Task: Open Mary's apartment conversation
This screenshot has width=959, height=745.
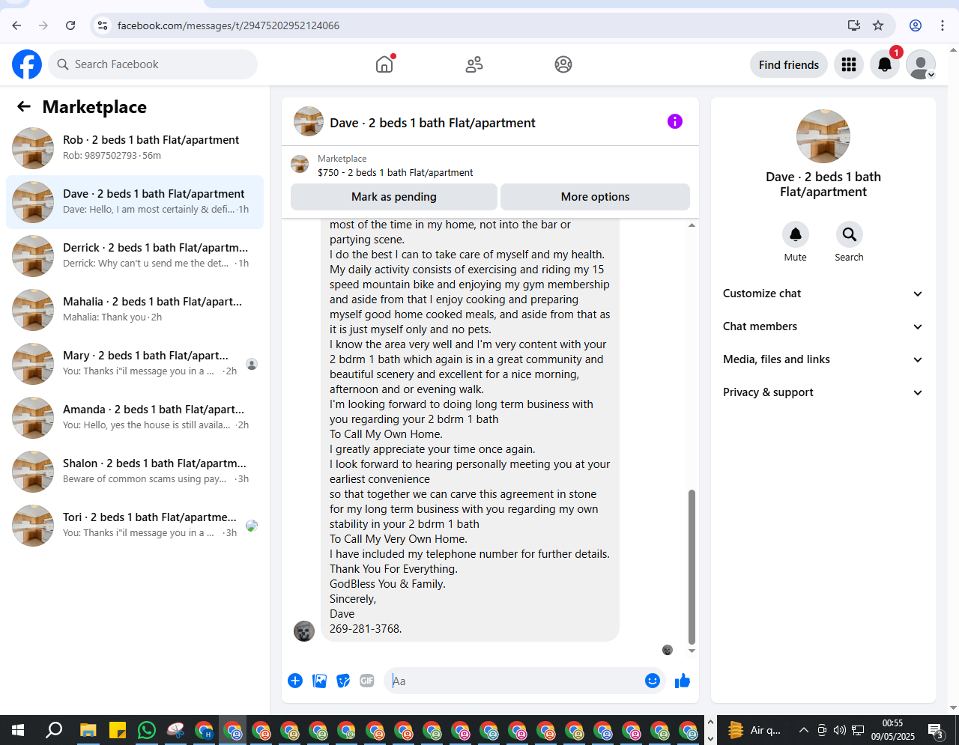Action: pyautogui.click(x=135, y=364)
